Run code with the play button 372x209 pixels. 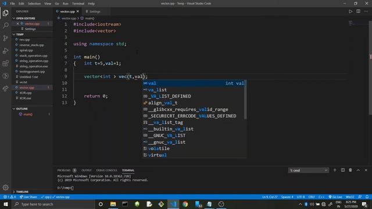(x=350, y=12)
